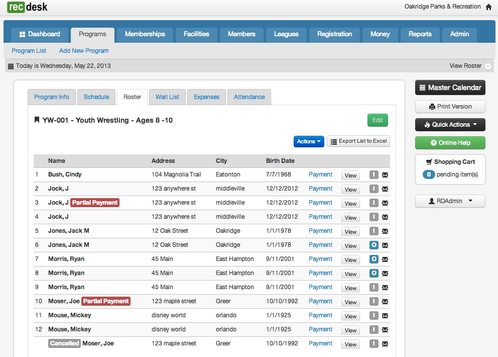This screenshot has width=498, height=357.
Task: Click the home icon beside Oakridge Parks & Recreation
Action: point(489,7)
